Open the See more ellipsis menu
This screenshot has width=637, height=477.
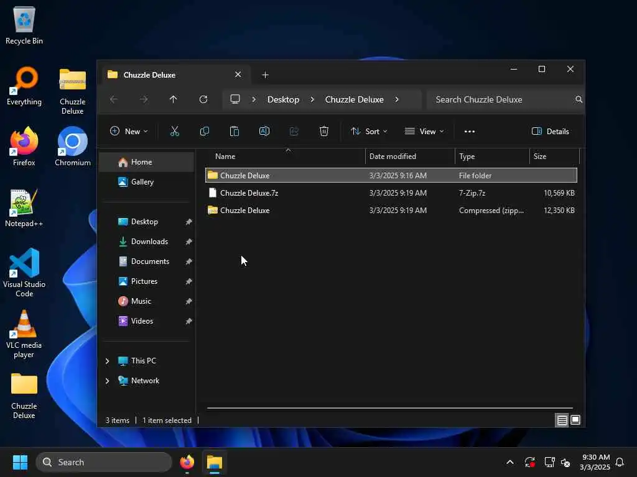(x=469, y=132)
